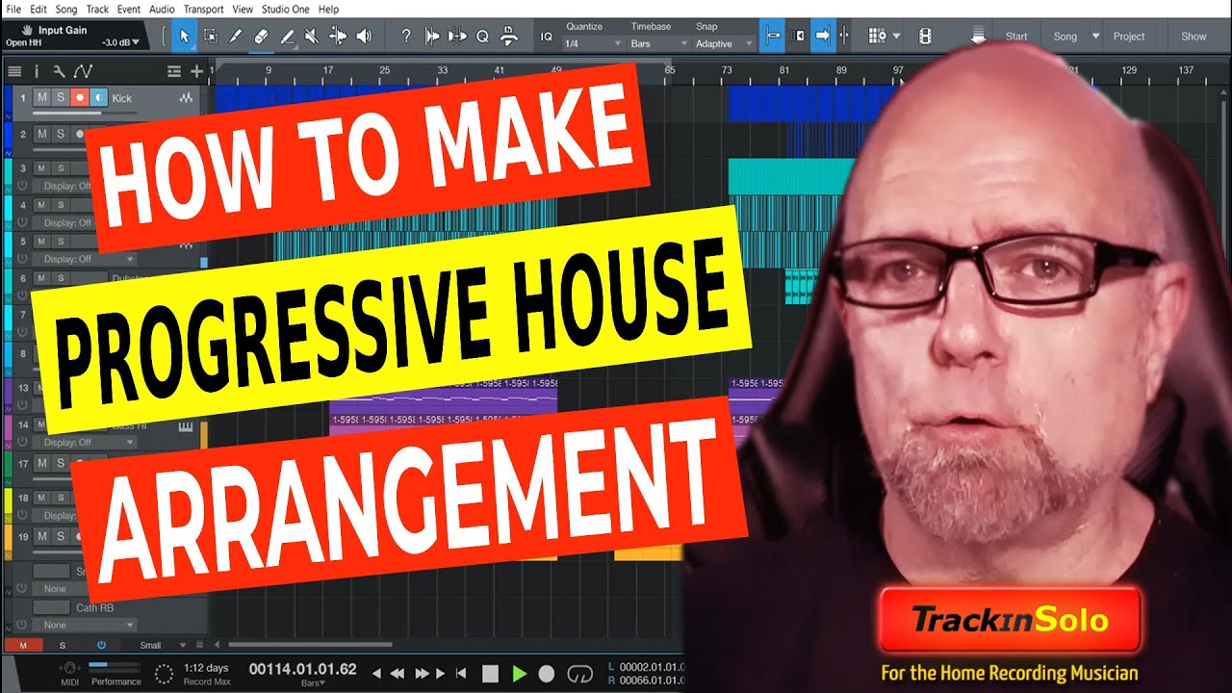Screen dimensions: 1232x693
Task: Toggle Snap to grid button
Action: point(772,37)
